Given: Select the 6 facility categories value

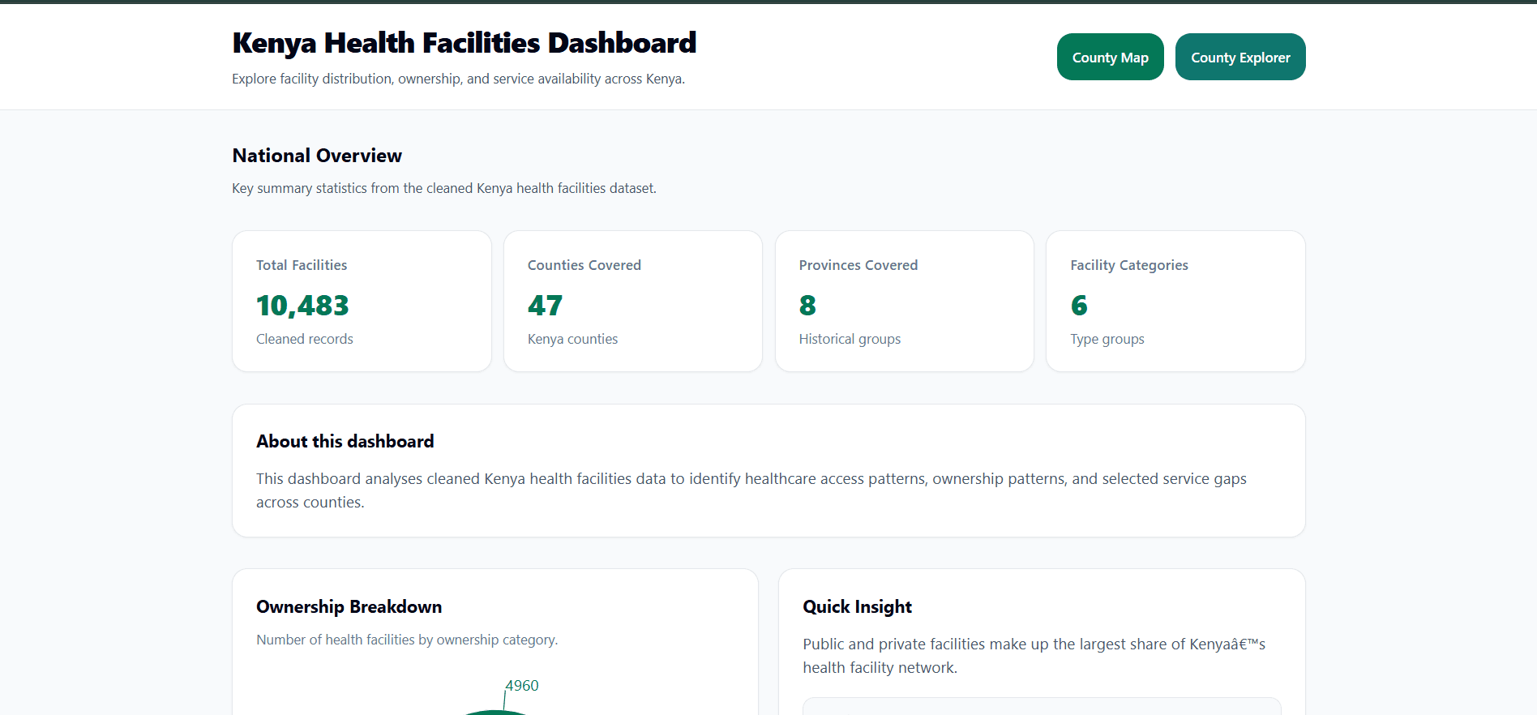Looking at the screenshot, I should click(x=1079, y=306).
